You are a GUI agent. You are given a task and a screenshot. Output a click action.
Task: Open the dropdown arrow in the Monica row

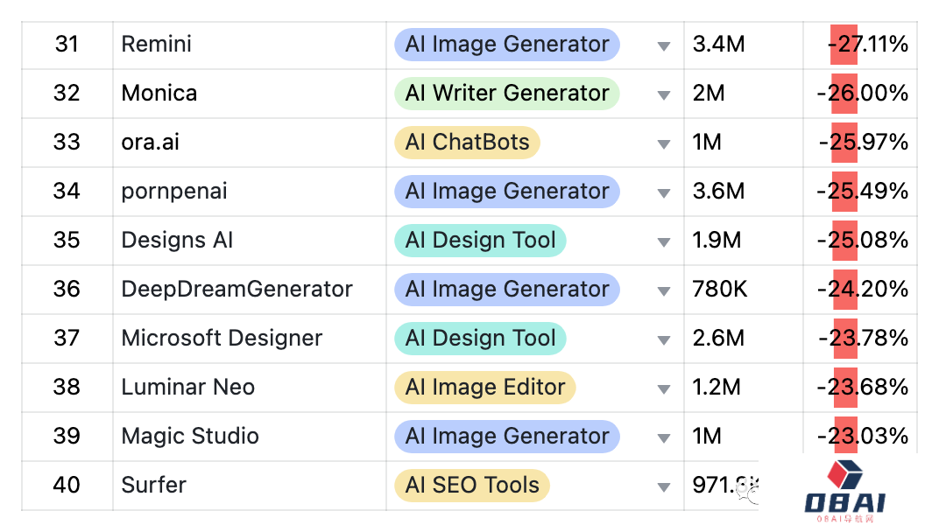coord(664,95)
